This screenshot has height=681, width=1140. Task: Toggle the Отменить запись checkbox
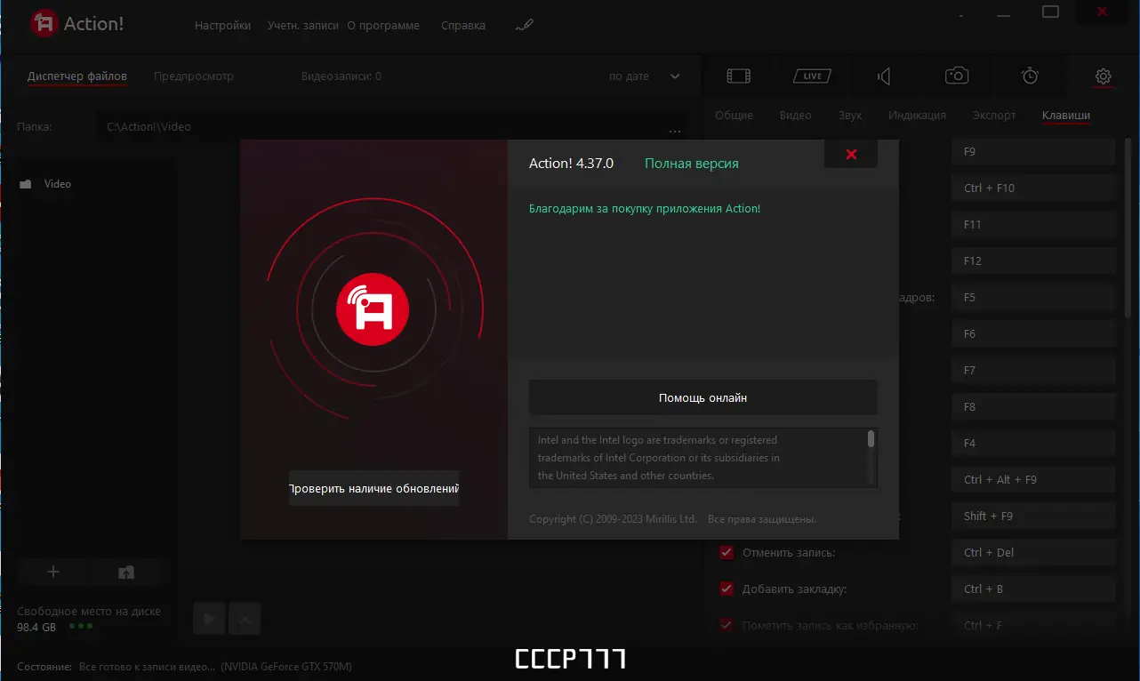727,552
